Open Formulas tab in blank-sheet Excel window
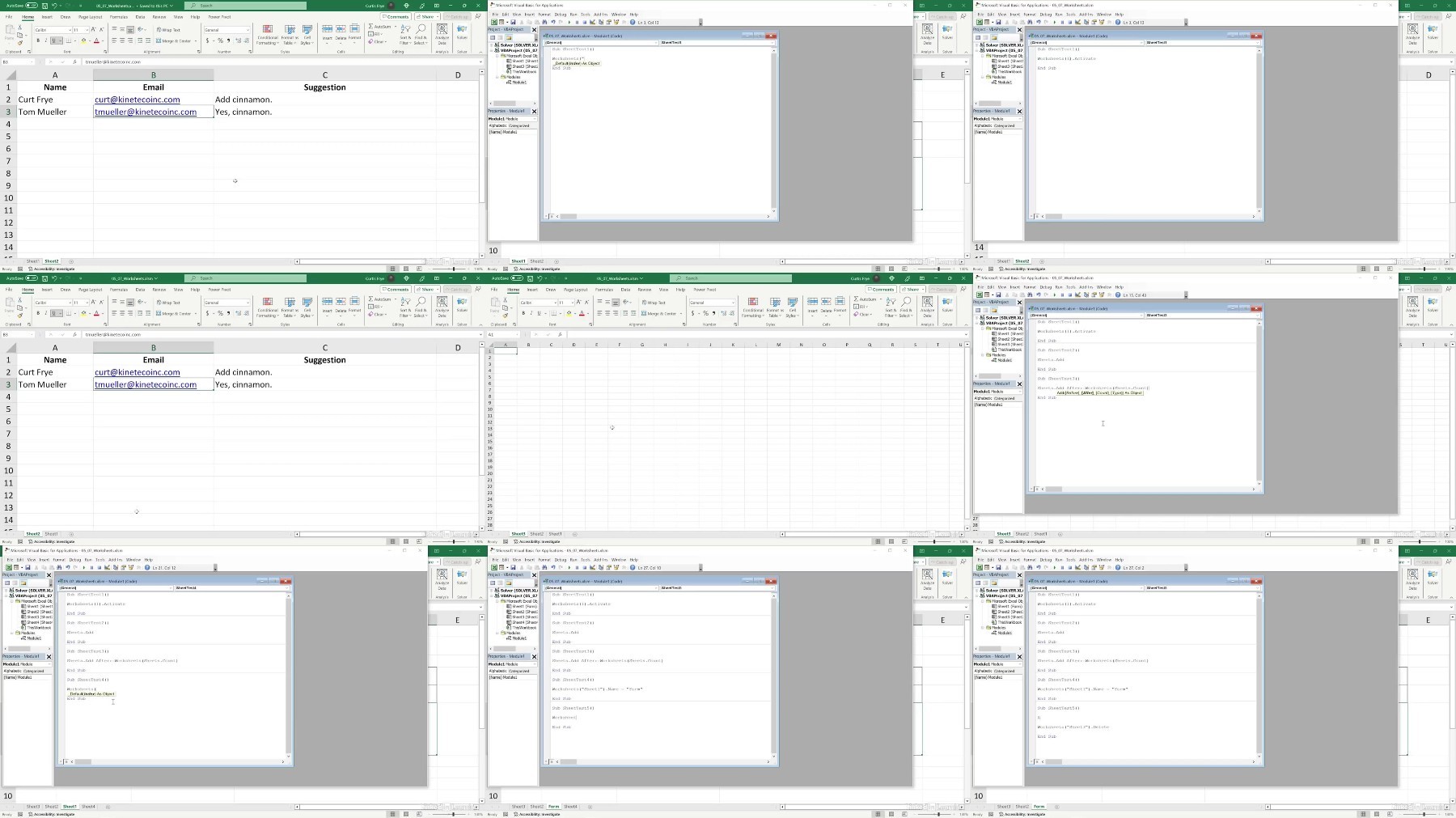The height and width of the screenshot is (818, 1456). point(604,290)
